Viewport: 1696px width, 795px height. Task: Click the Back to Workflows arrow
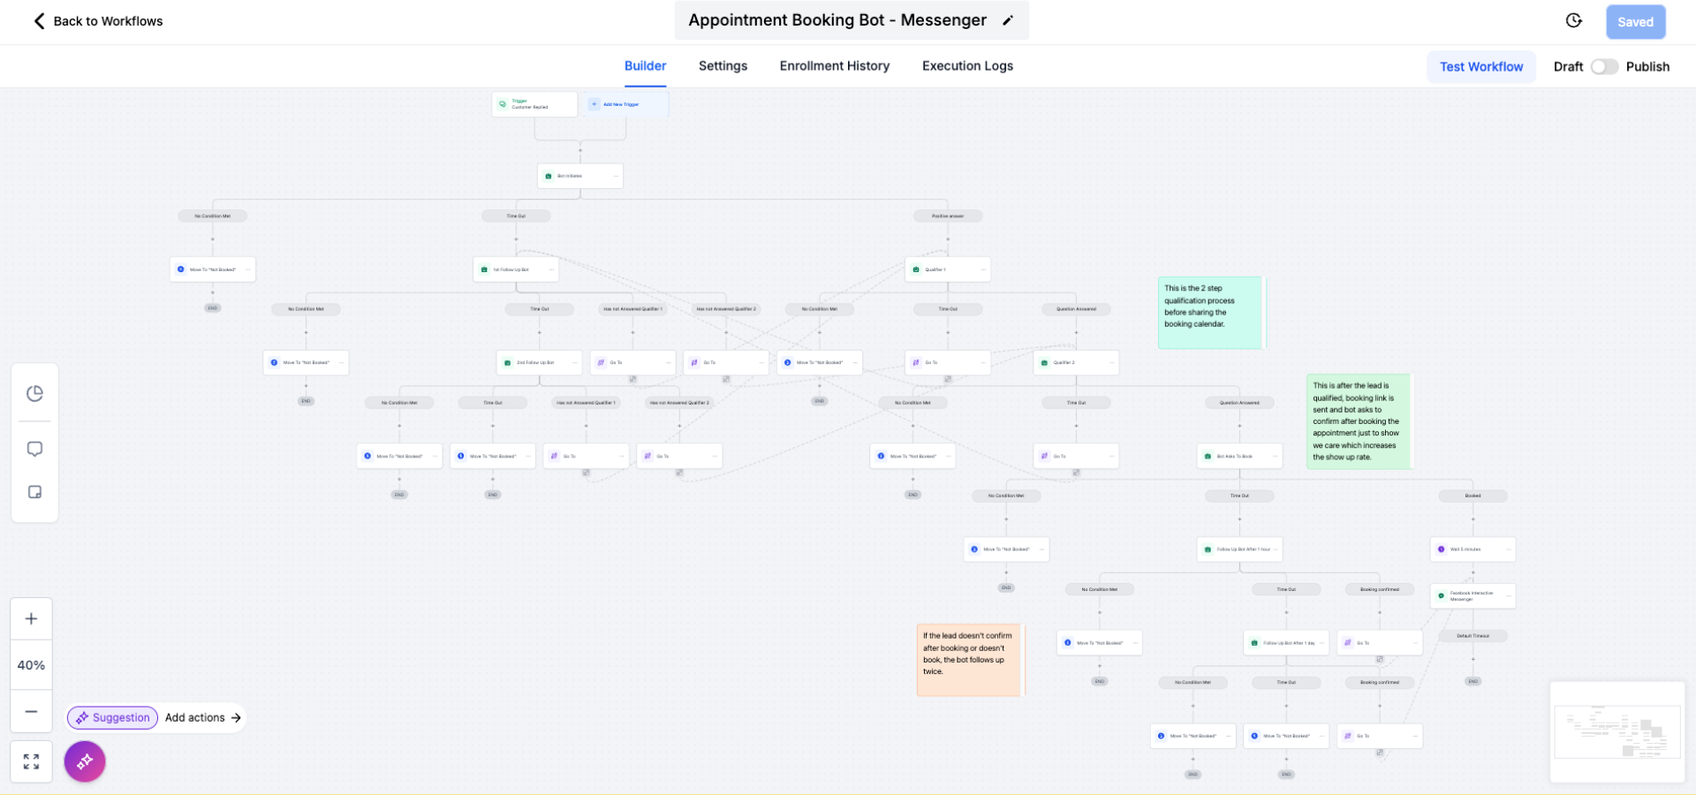pyautogui.click(x=39, y=21)
